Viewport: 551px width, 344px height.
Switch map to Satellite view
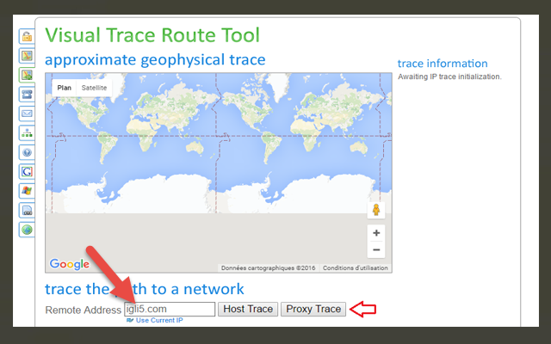(95, 88)
